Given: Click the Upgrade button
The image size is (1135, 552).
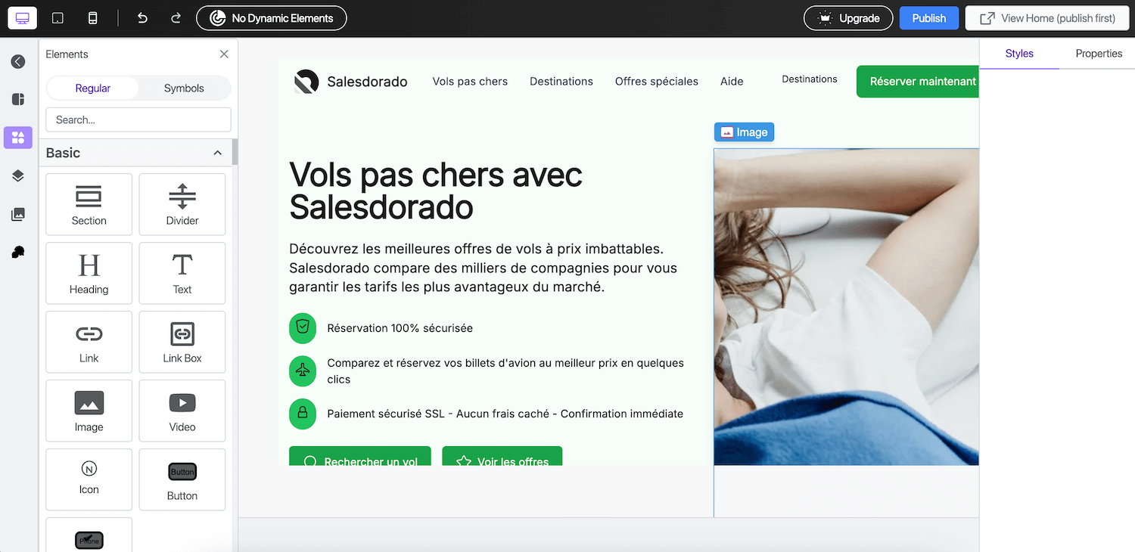Looking at the screenshot, I should pos(849,18).
